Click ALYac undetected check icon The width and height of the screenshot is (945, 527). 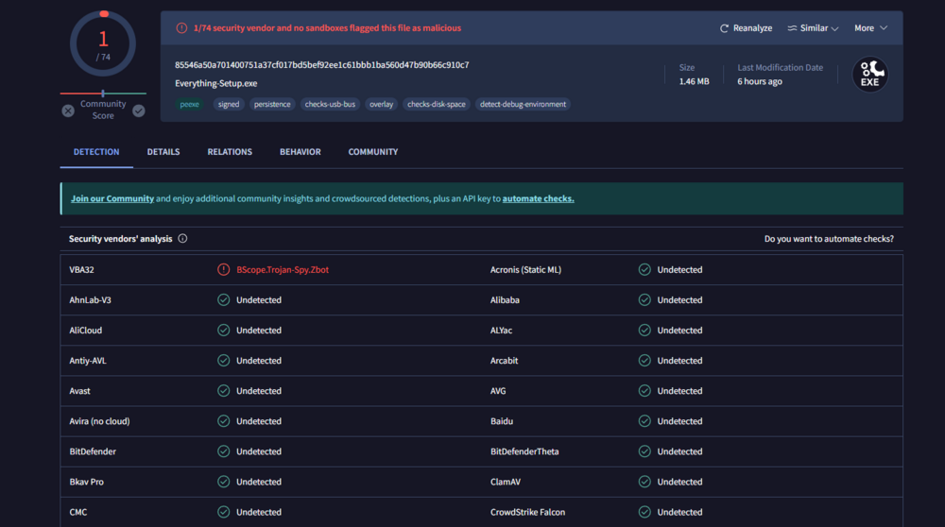click(x=644, y=330)
